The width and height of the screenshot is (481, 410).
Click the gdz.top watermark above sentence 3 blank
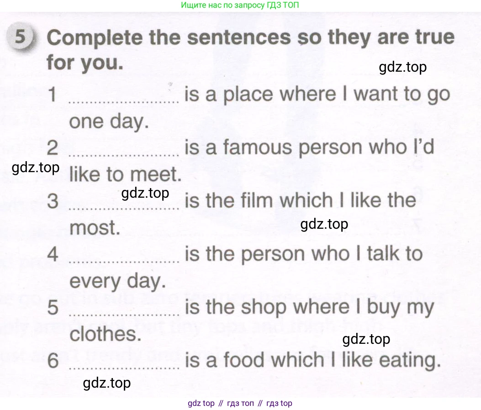point(145,193)
